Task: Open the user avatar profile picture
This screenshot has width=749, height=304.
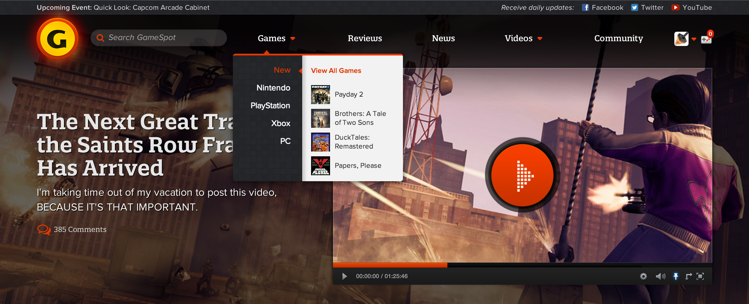Action: [x=681, y=39]
